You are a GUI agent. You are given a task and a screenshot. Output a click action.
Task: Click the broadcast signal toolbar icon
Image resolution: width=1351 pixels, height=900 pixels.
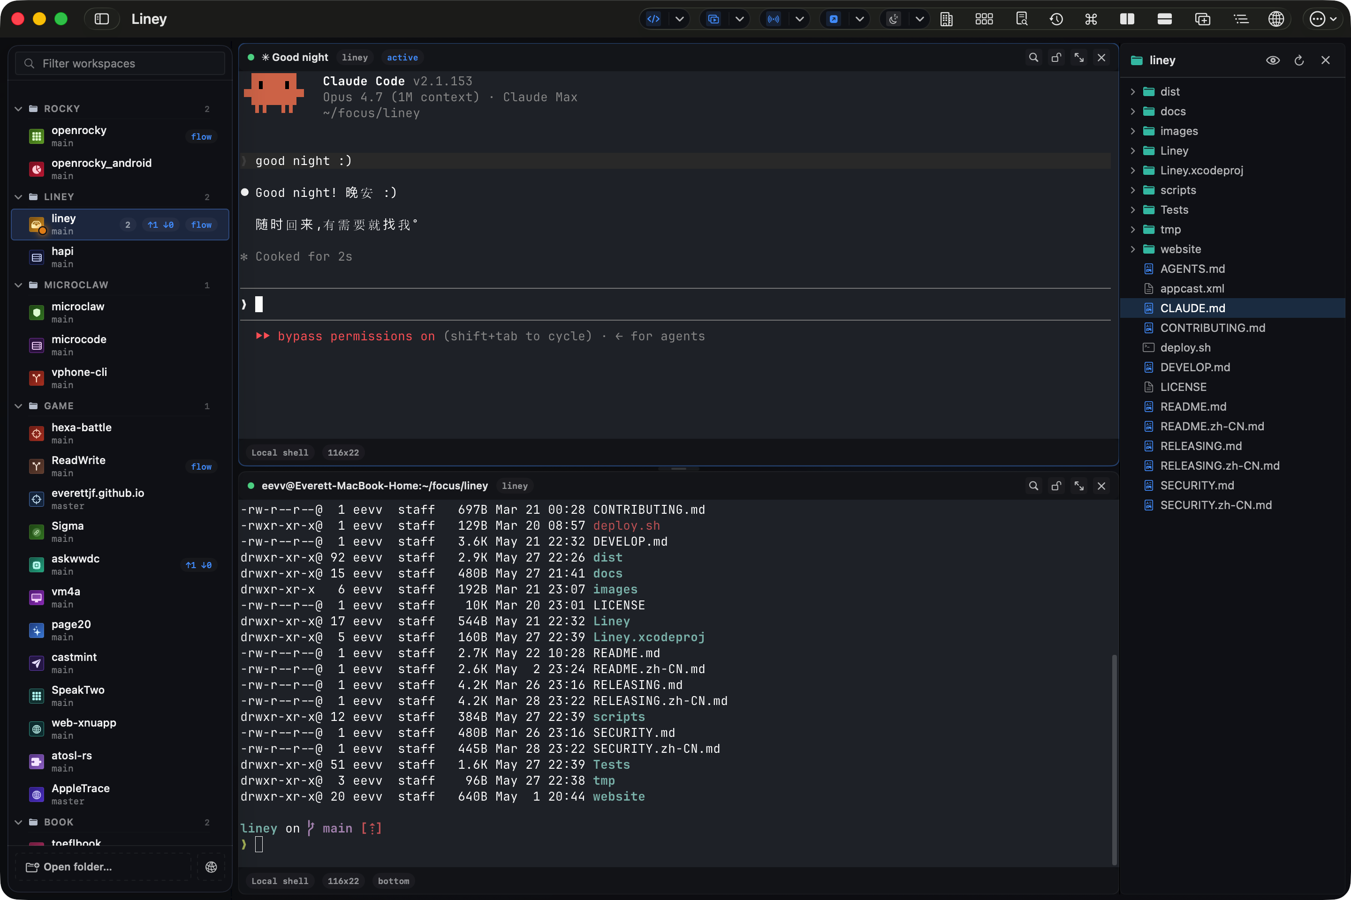tap(774, 19)
